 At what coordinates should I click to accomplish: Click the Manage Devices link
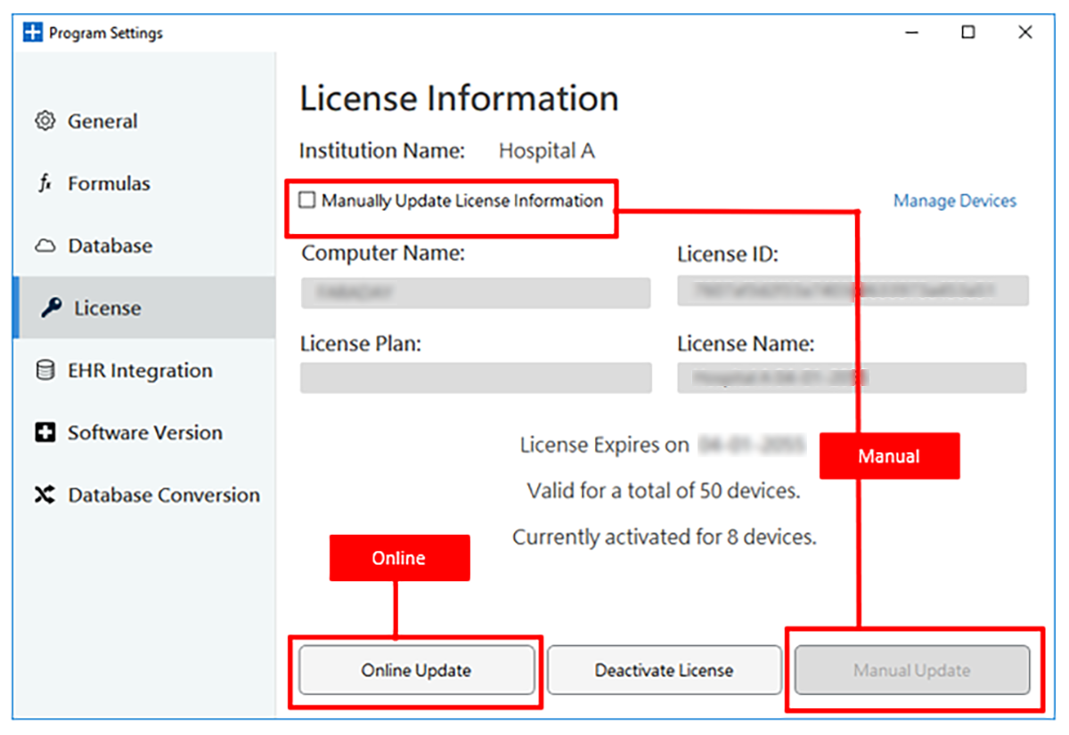(x=955, y=200)
